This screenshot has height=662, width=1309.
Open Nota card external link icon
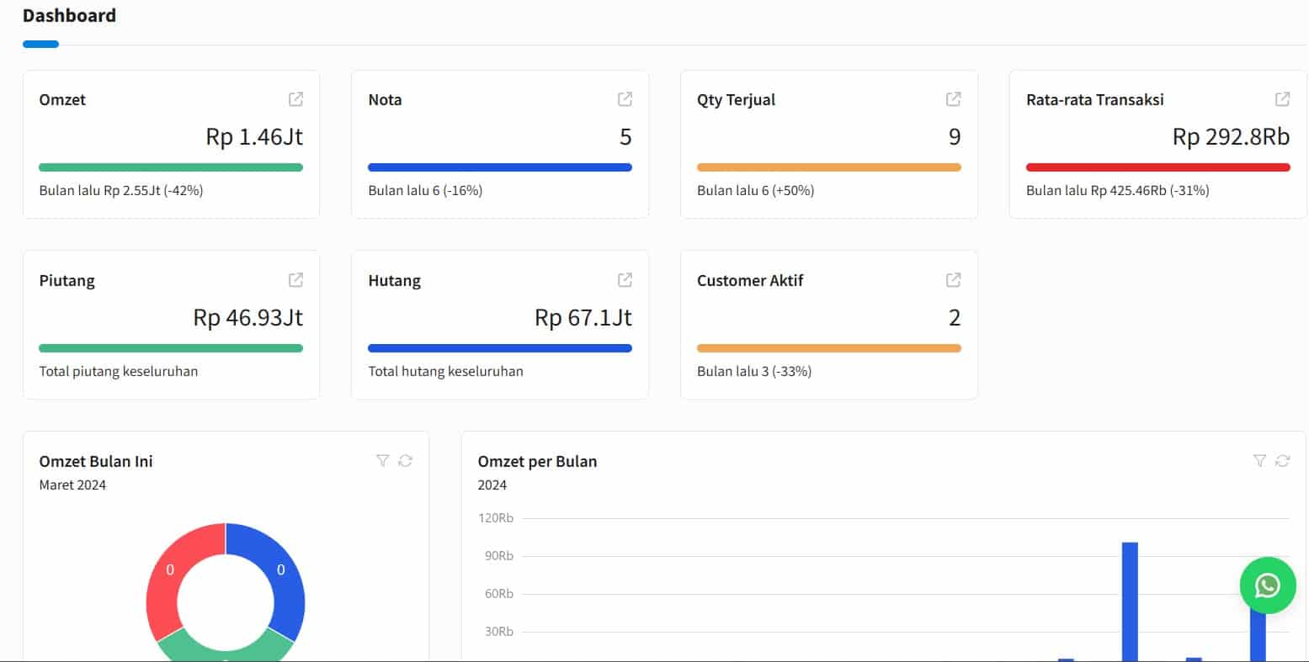tap(625, 99)
